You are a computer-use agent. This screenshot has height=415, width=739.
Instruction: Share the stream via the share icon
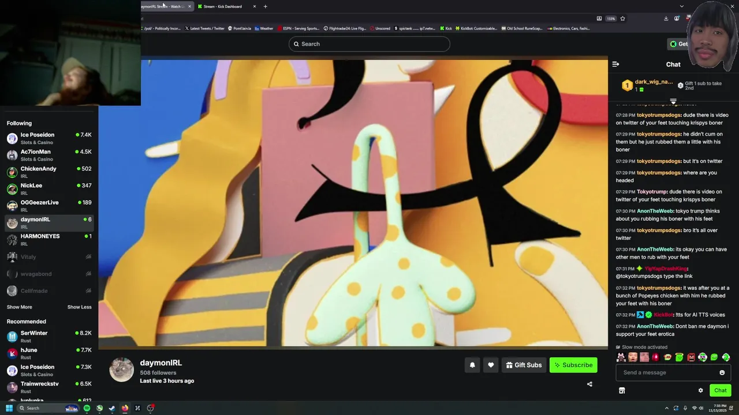point(589,384)
